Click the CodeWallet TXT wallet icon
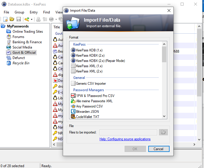This screenshot has height=168, width=204. (x=73, y=117)
